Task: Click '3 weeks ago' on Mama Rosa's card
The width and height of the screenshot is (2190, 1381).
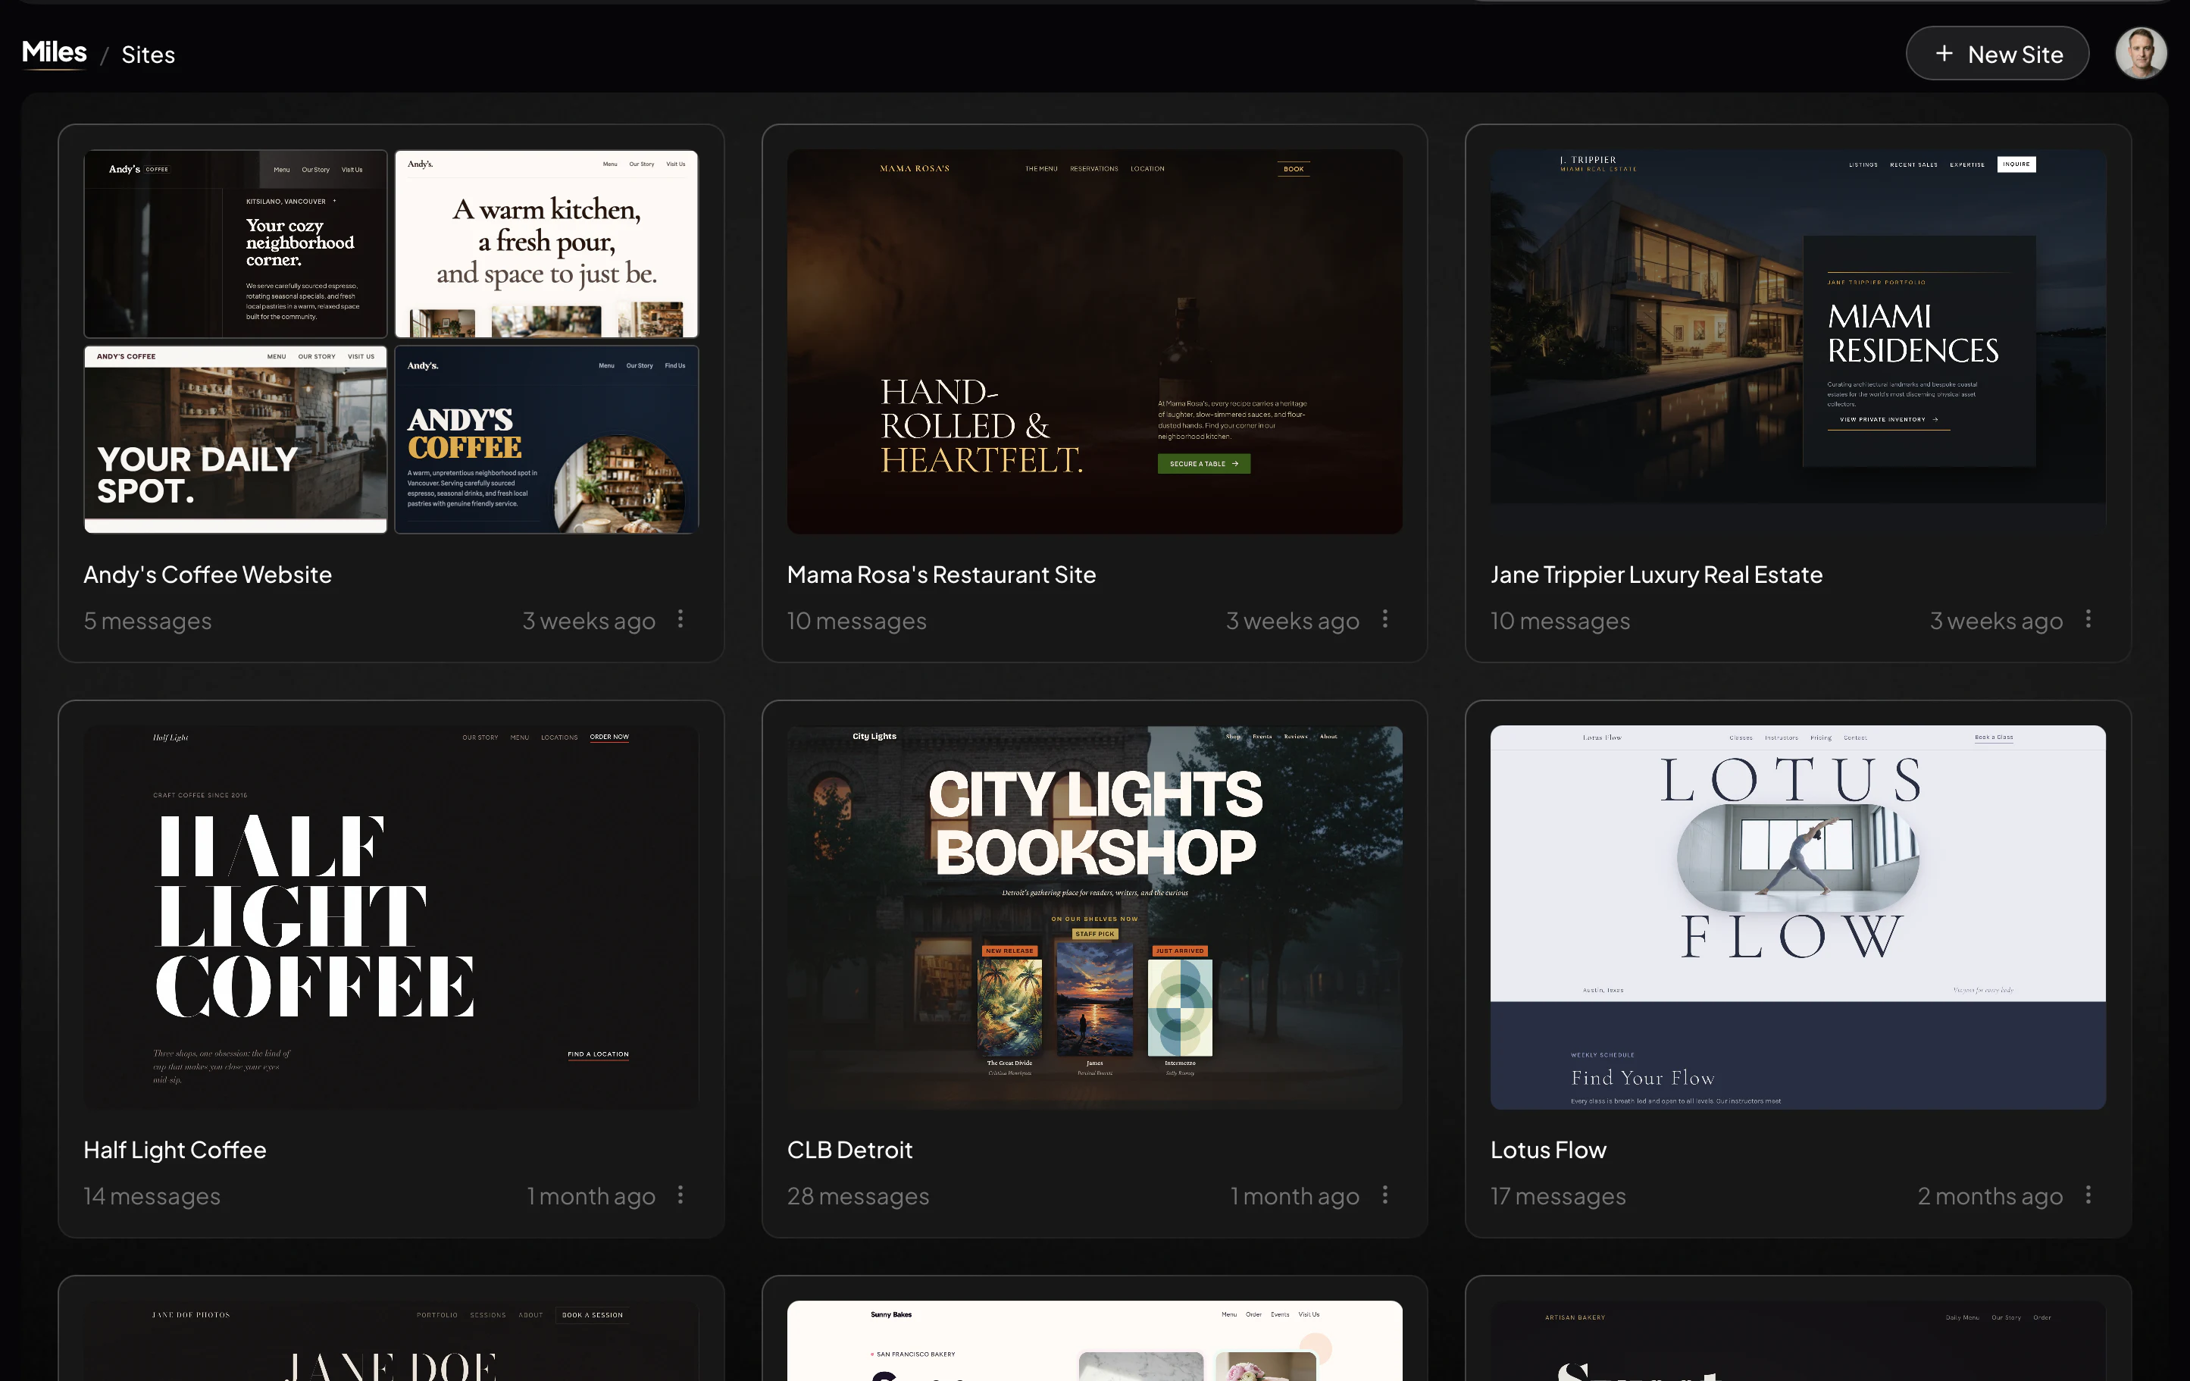Action: coord(1292,621)
